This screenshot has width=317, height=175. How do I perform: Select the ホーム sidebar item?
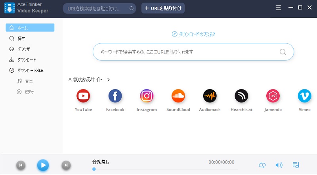tap(30, 27)
